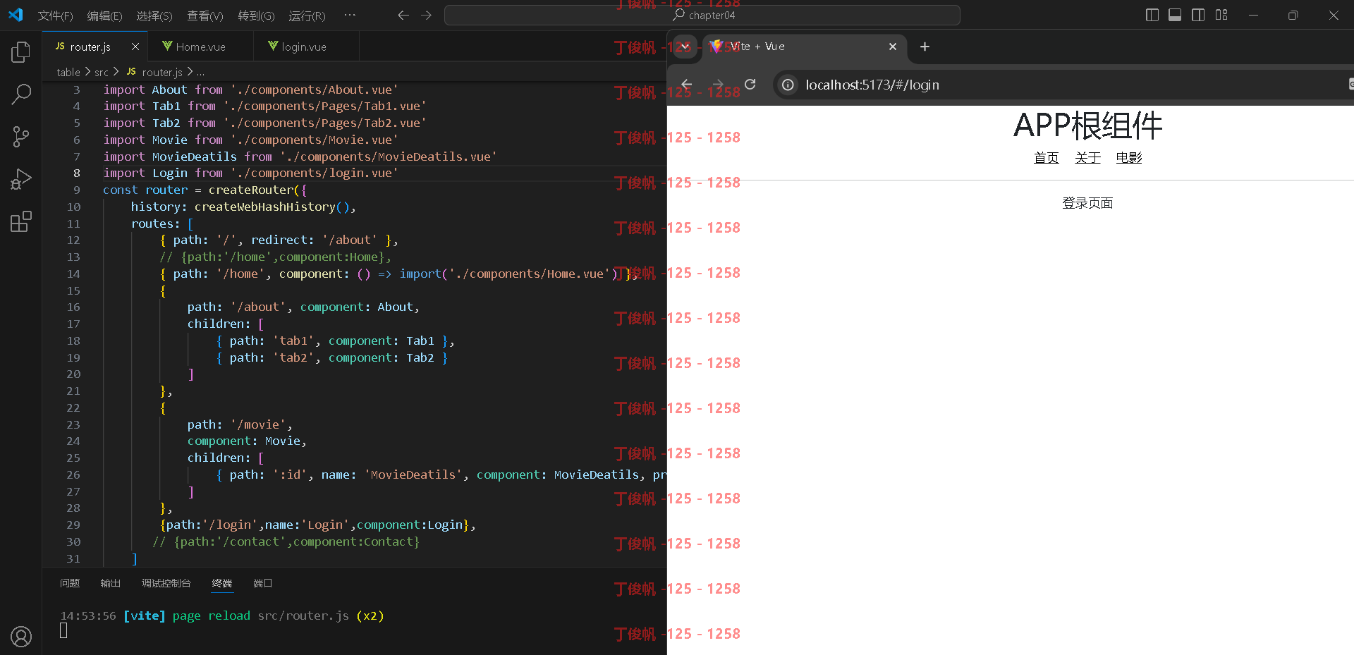Open the breadcrumb ellipsis symbol segment

(x=201, y=72)
